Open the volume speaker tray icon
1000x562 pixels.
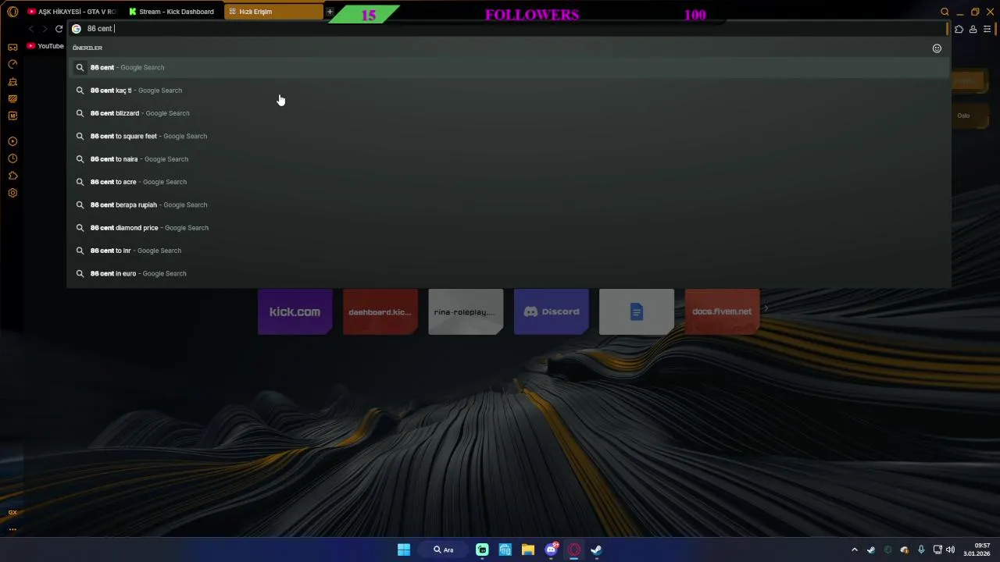[x=950, y=550]
